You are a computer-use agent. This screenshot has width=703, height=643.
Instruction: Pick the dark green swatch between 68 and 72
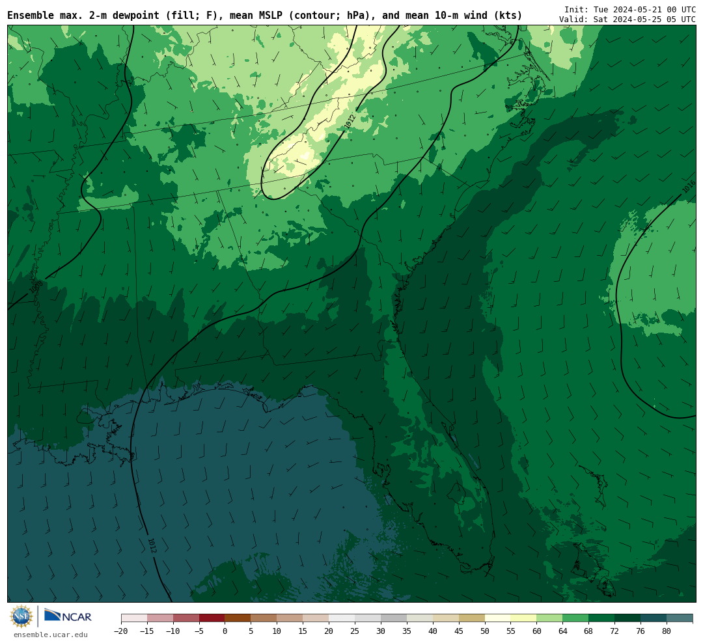[x=602, y=618]
